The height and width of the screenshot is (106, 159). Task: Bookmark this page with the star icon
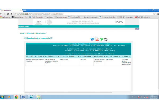point(154,14)
